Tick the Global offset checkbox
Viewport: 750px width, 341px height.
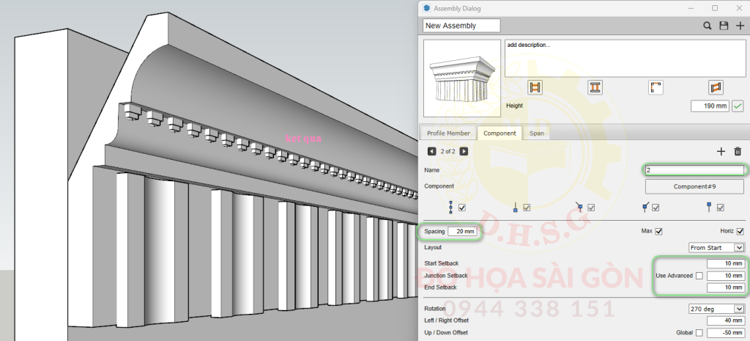699,332
